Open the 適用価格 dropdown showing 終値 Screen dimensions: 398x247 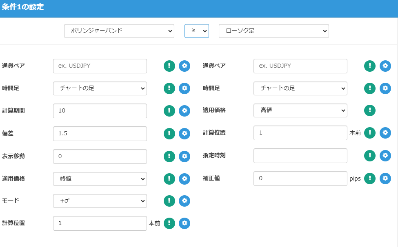[100, 178]
